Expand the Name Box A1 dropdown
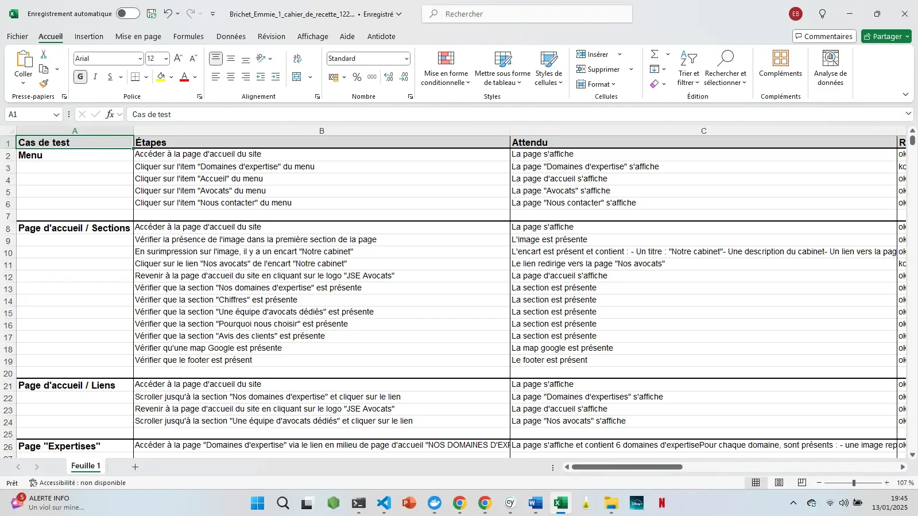Viewport: 918px width, 516px height. pyautogui.click(x=56, y=115)
